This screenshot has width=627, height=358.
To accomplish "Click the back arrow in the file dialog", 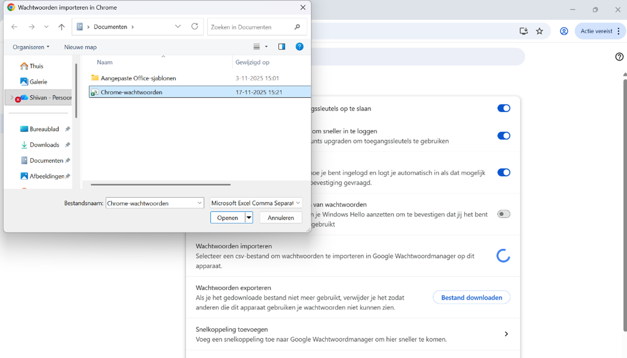I will [x=14, y=27].
